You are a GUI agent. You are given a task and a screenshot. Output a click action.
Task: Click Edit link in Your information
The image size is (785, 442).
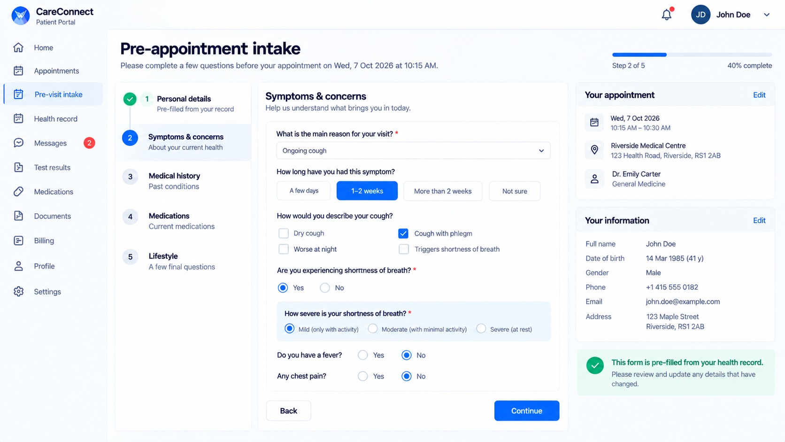point(759,220)
